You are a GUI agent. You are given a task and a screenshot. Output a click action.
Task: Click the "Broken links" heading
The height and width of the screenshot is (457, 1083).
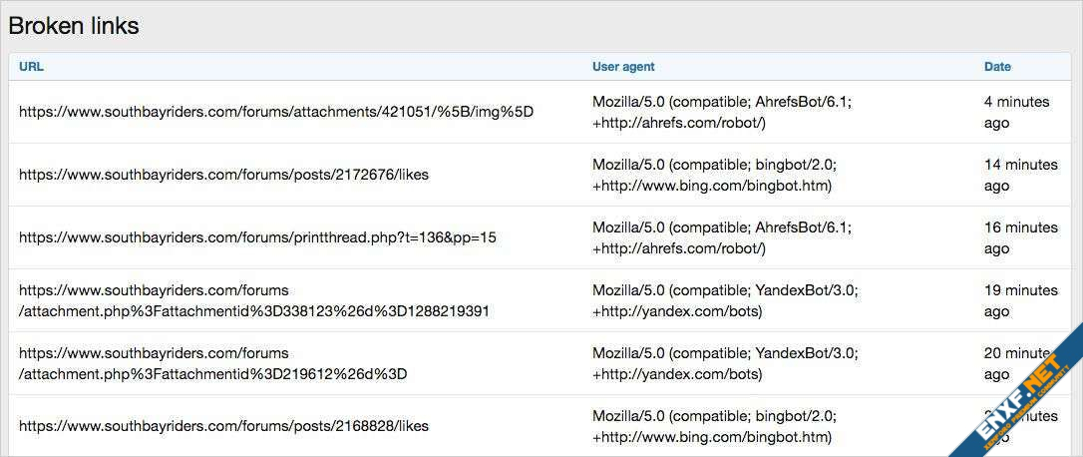[x=74, y=27]
